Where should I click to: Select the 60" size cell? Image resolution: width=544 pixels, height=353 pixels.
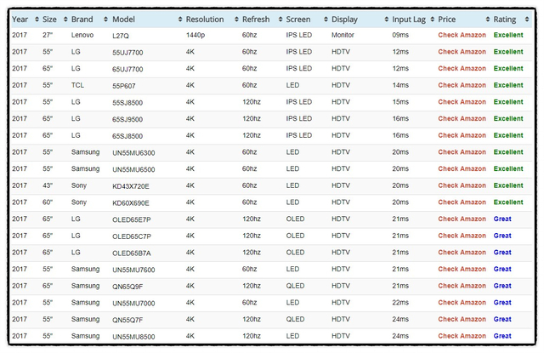point(48,202)
